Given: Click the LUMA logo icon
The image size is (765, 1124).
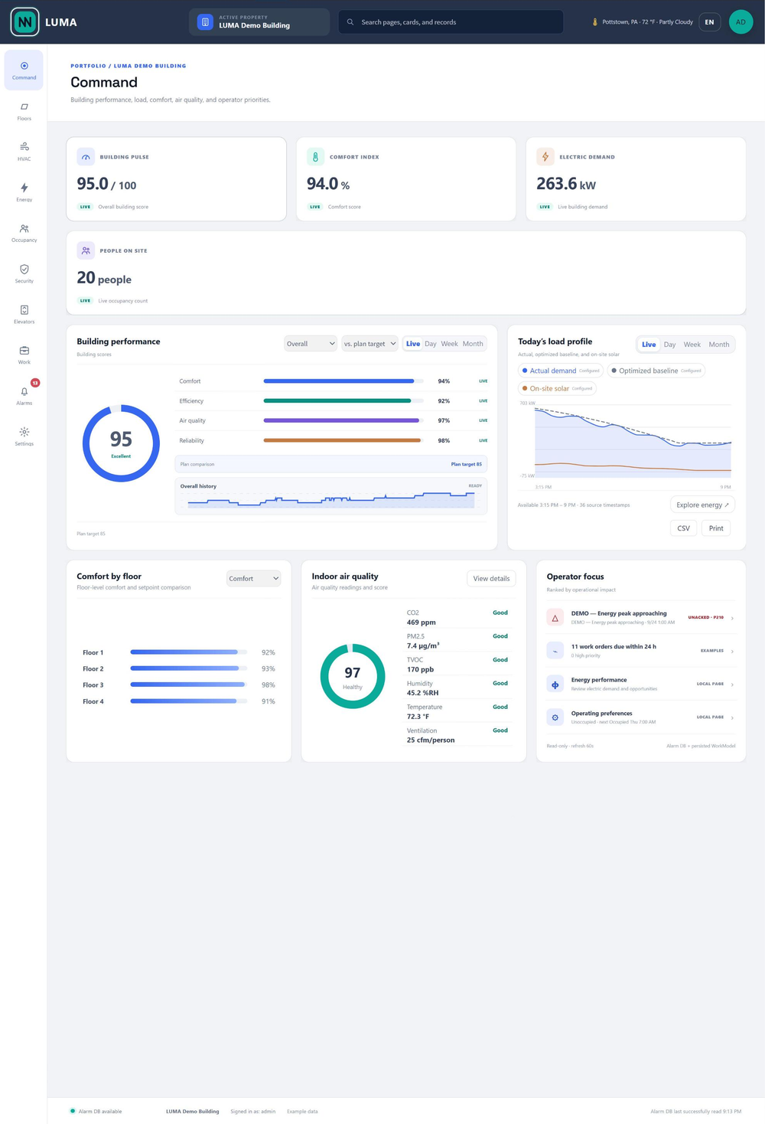Looking at the screenshot, I should pyautogui.click(x=24, y=22).
